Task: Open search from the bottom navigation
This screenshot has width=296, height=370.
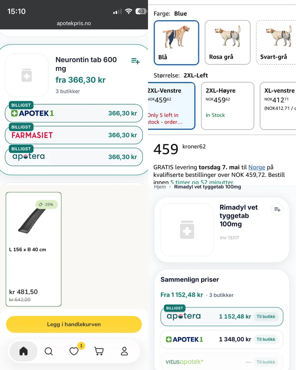Action: pyautogui.click(x=49, y=351)
